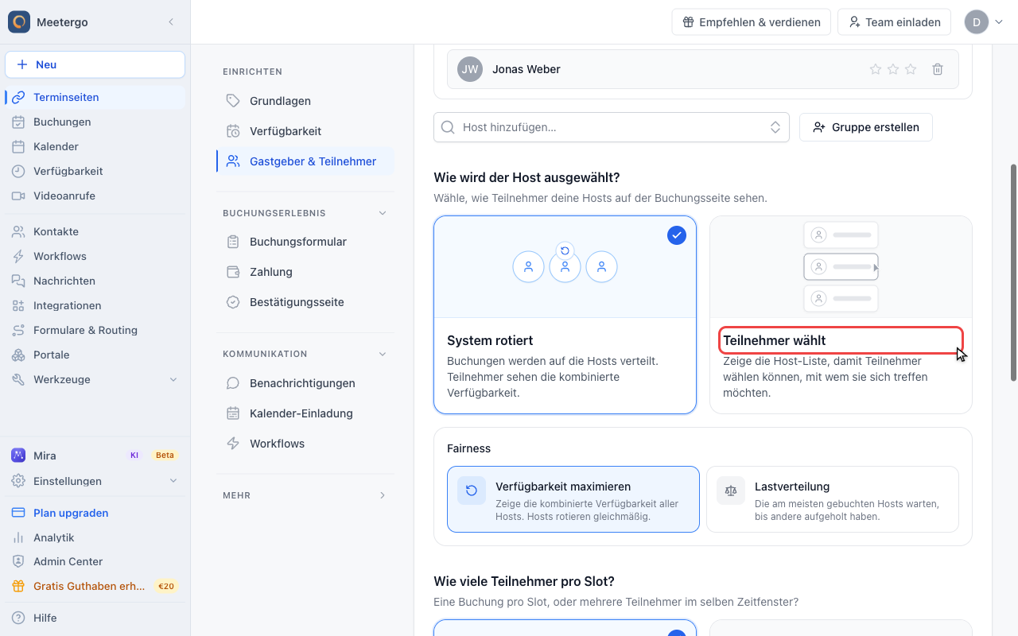Click the third star next to Jonas Weber
The width and height of the screenshot is (1018, 636).
tap(911, 69)
